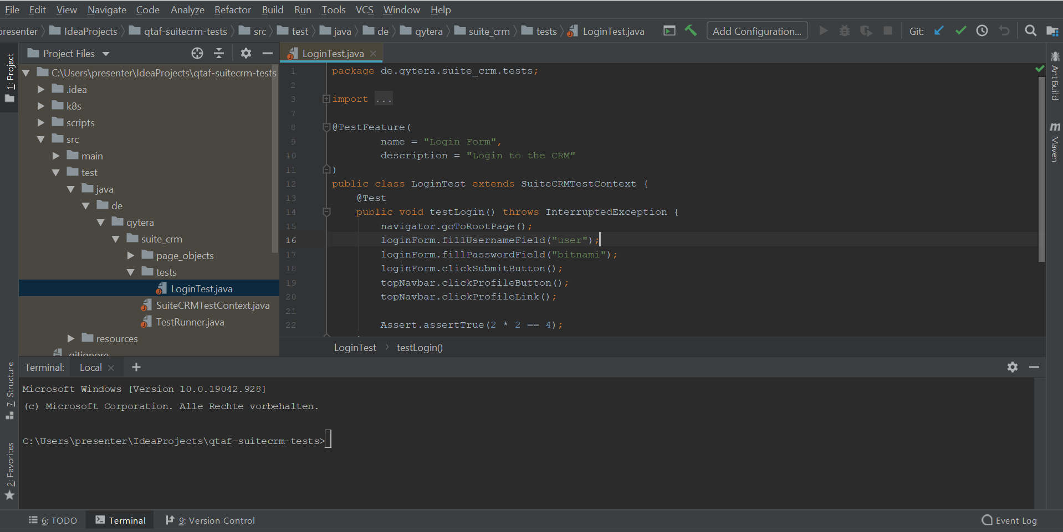Switch to the Version Control tab
The width and height of the screenshot is (1063, 532).
point(211,520)
